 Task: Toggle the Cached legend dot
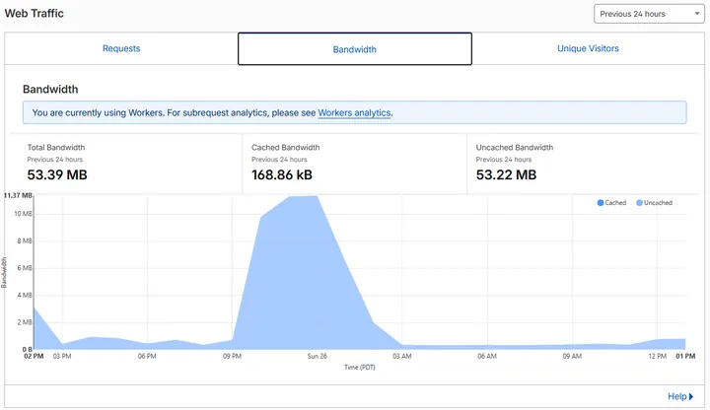click(601, 203)
